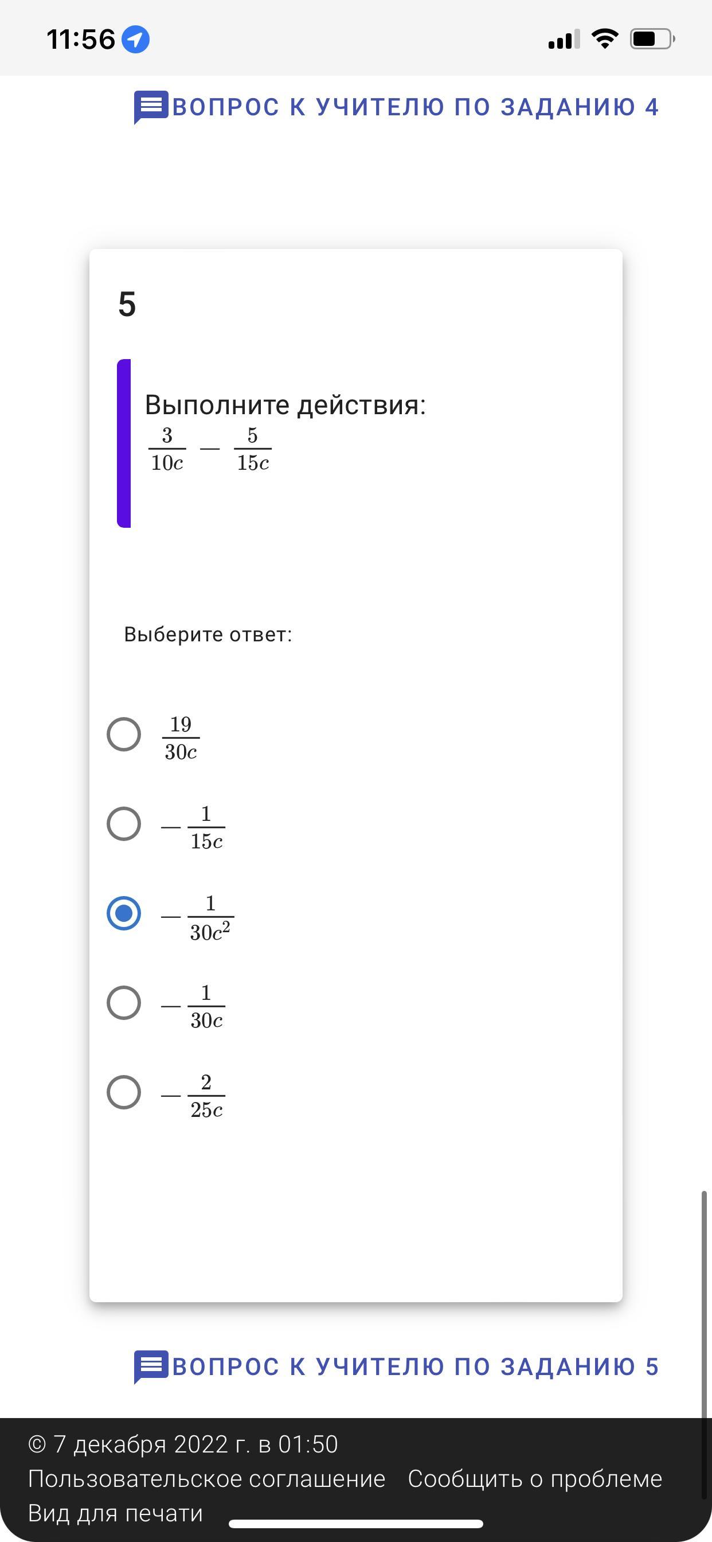The height and width of the screenshot is (1542, 712).
Task: Select the 19/30c answer radio button
Action: (x=124, y=734)
